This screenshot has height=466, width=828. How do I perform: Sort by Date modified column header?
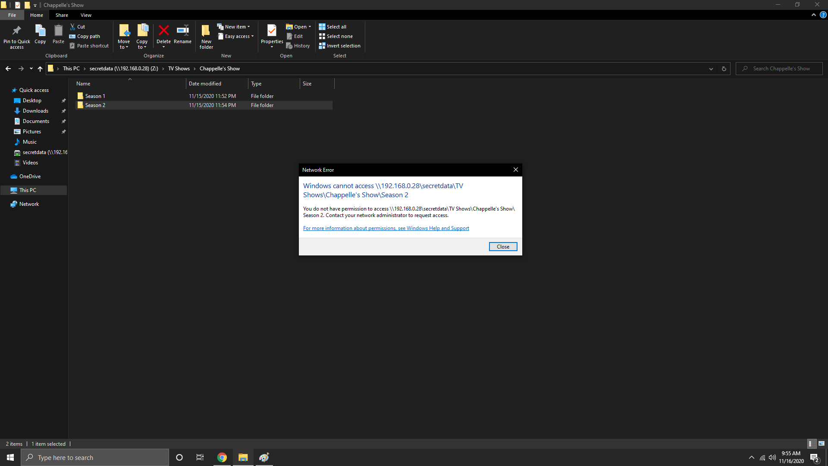(x=217, y=84)
